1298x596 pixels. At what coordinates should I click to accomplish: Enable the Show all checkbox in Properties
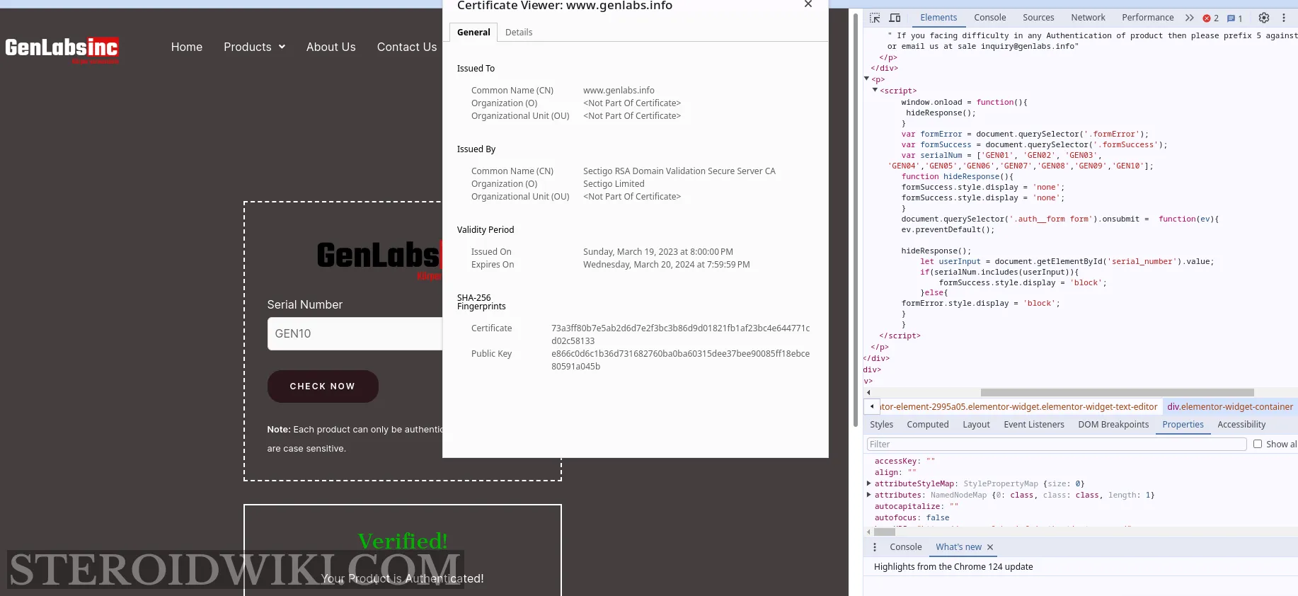point(1258,444)
